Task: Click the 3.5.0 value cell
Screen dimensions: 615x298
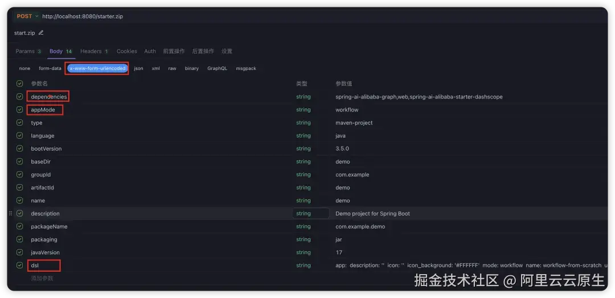Action: tap(342, 149)
